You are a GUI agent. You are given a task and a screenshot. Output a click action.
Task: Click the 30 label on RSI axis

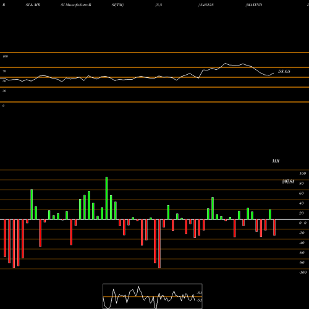4,91
